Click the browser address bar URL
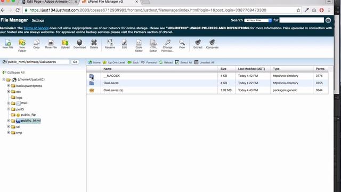Image resolution: width=341 pixels, height=192 pixels. click(148, 10)
